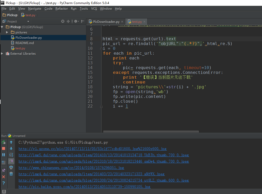This screenshot has height=194, width=262.
Task: Open the Help menu
Action: coord(118,9)
